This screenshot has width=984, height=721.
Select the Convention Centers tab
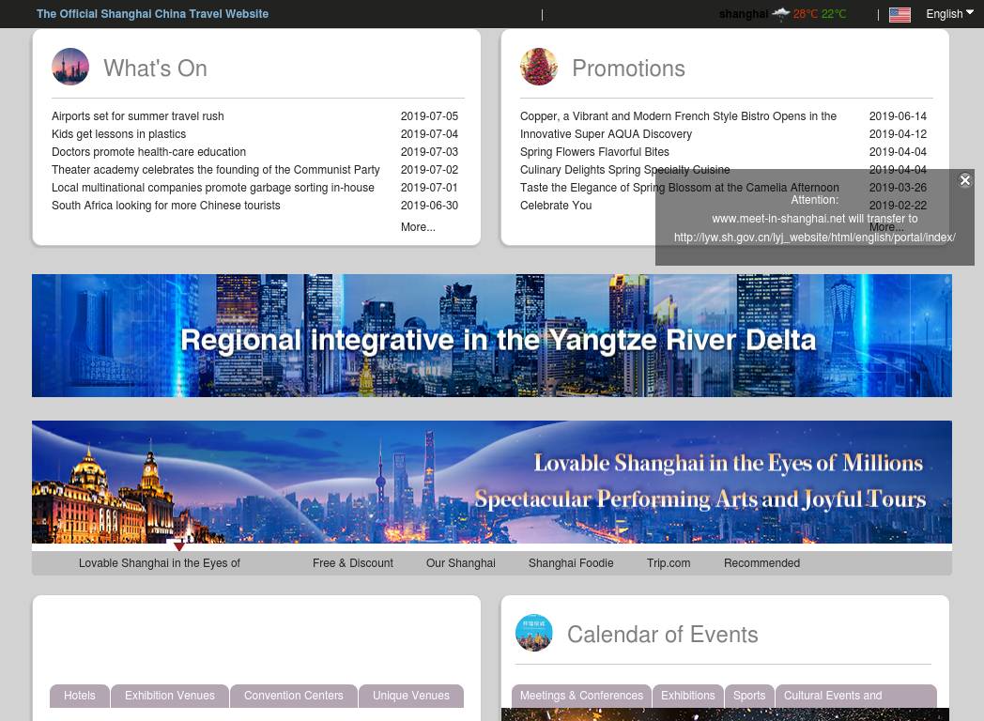tap(293, 696)
